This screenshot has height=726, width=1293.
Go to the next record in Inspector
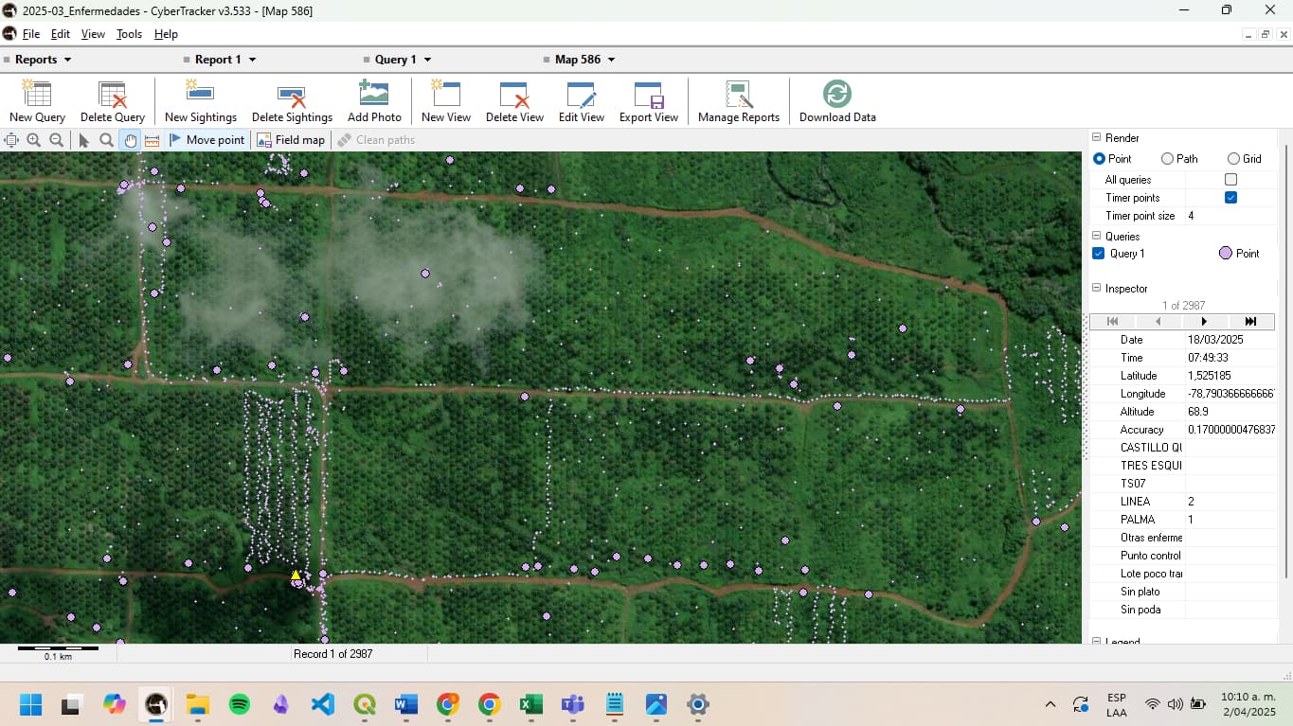click(x=1204, y=322)
